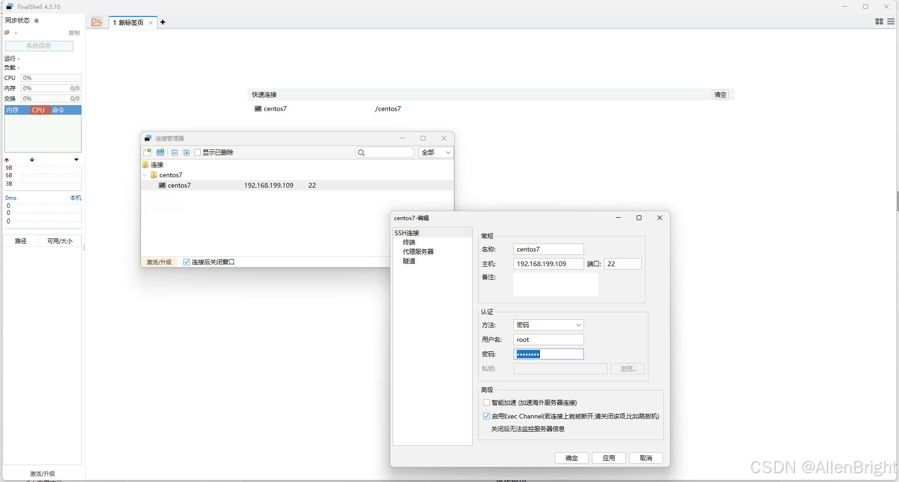The width and height of the screenshot is (899, 482).
Task: Maximize the centos7-编辑 dialog
Action: (639, 218)
